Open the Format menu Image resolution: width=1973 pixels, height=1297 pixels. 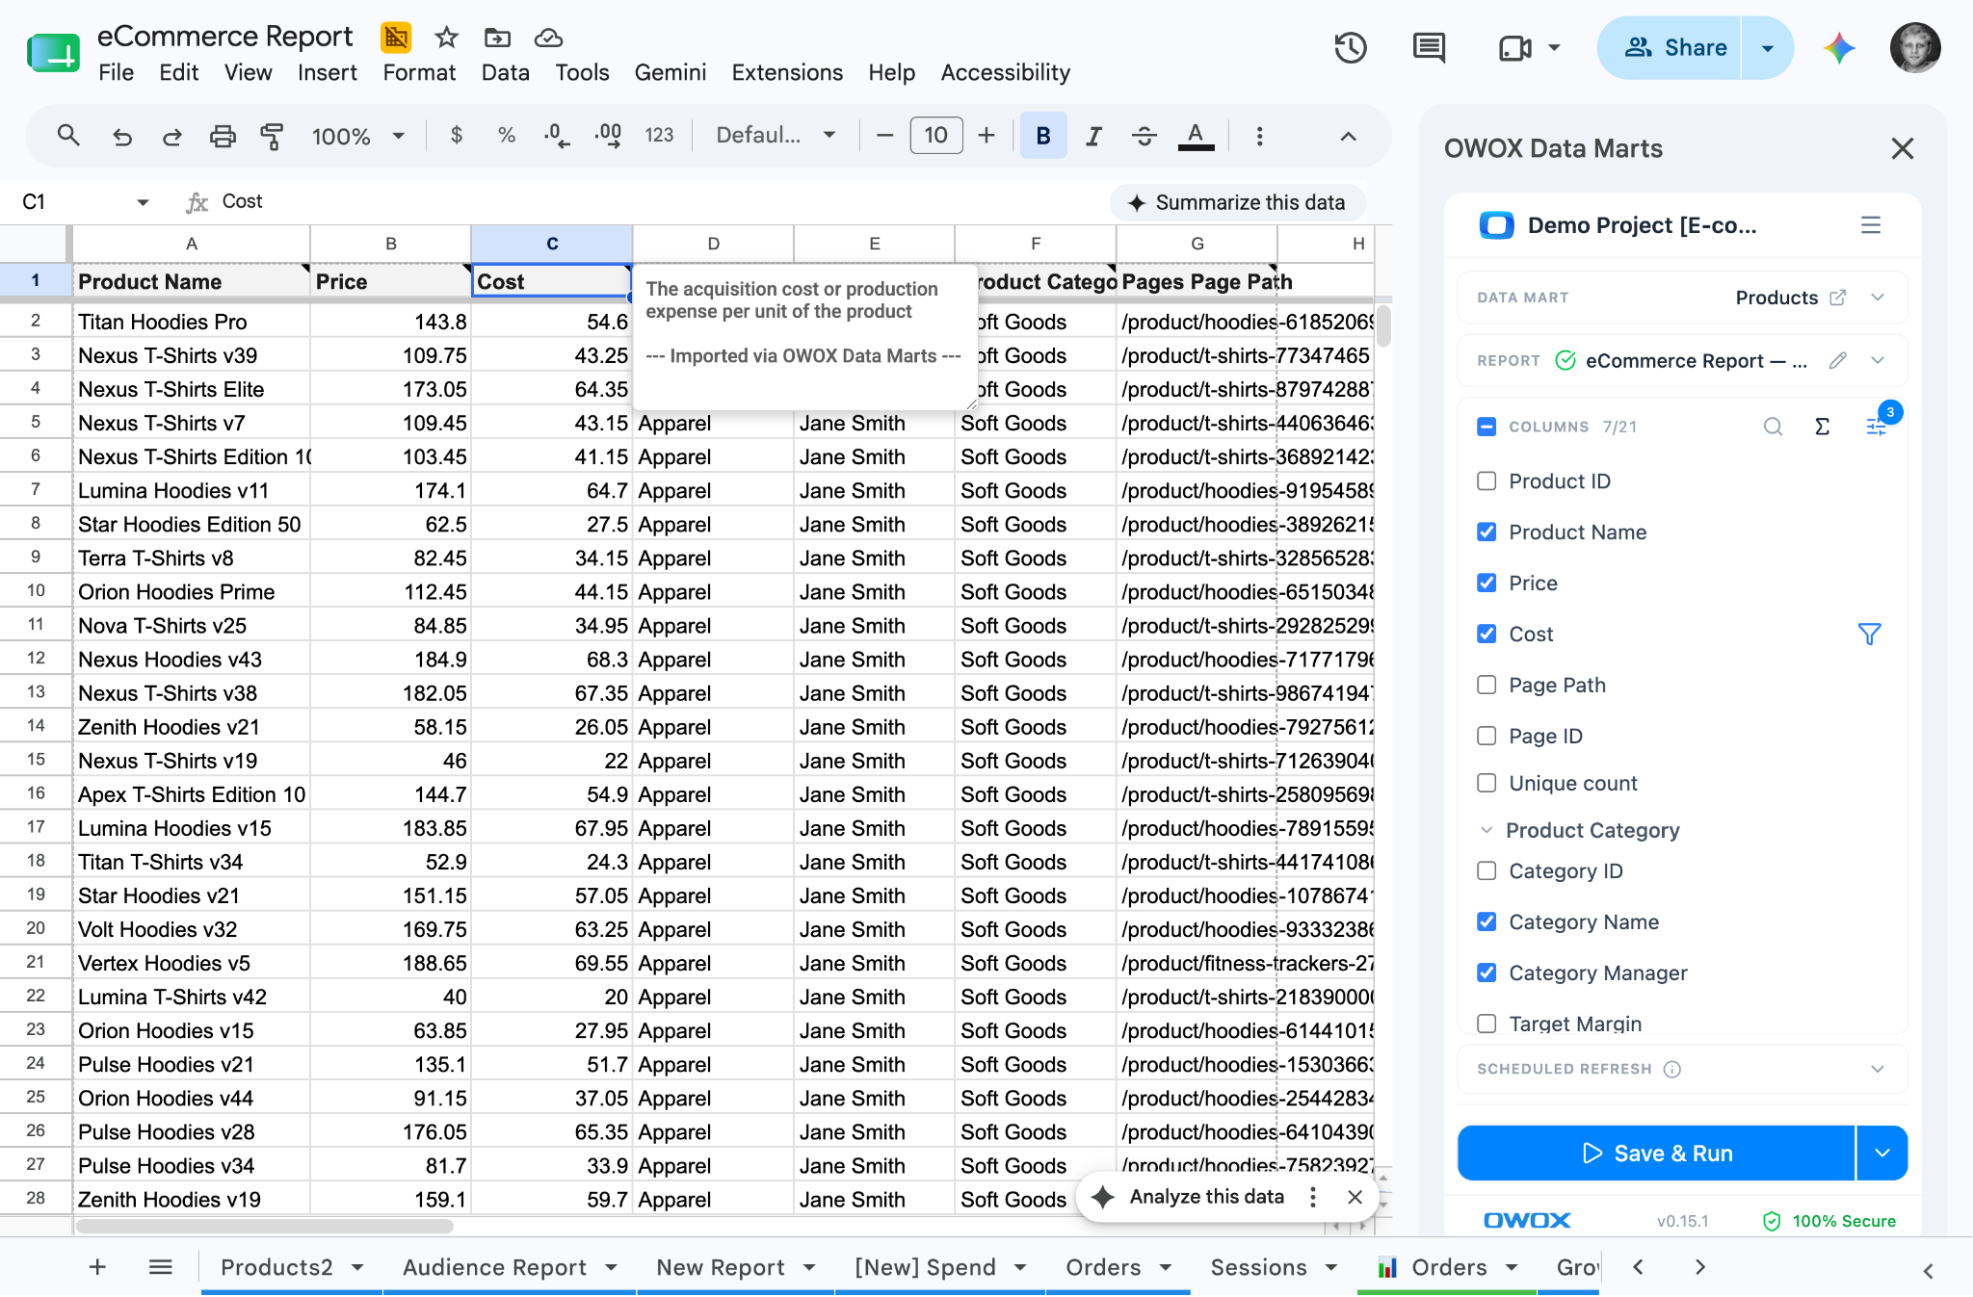click(419, 72)
